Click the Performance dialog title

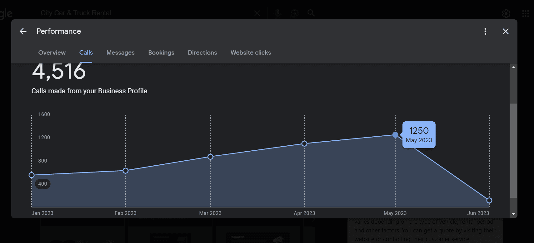(x=59, y=31)
